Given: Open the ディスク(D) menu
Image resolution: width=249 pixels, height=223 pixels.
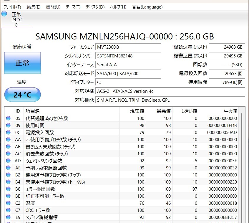Looking at the screenshot, I should (95, 7).
